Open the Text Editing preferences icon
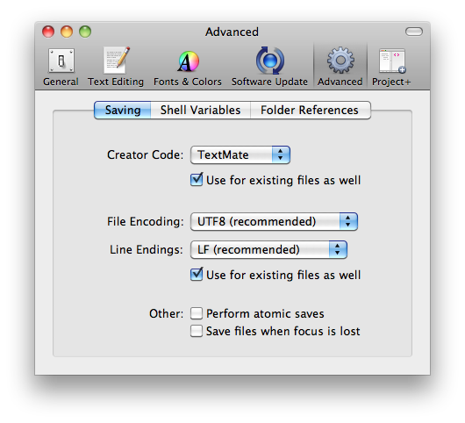Viewport: 465px width, 423px height. (116, 61)
